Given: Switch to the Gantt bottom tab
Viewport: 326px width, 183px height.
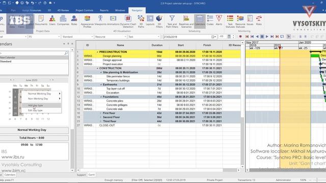Looking at the screenshot, I should pyautogui.click(x=92, y=175).
